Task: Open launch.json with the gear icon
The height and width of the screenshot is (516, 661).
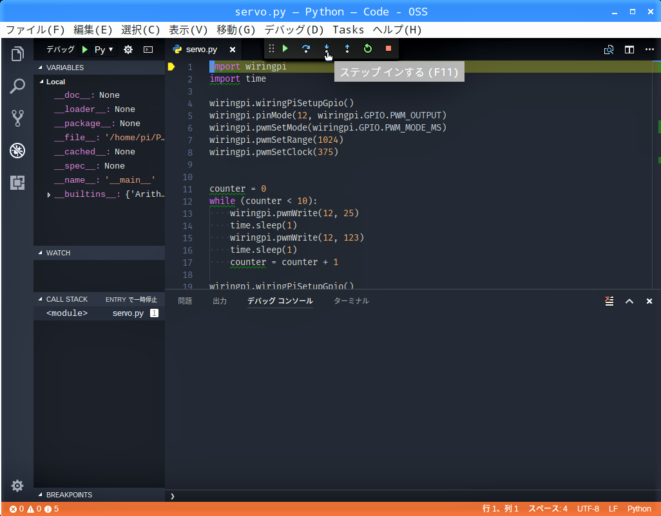Action: (x=128, y=50)
